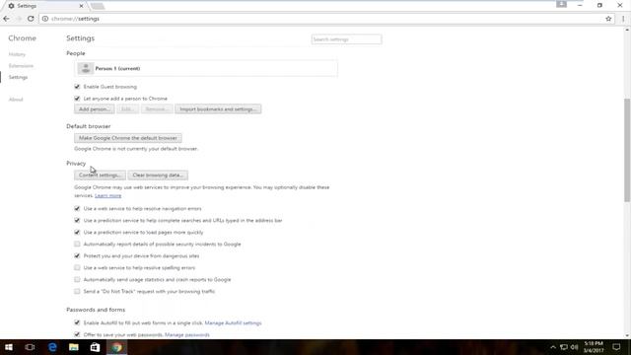Click the page vertical scrollbar thumb
The height and width of the screenshot is (355, 631).
[x=627, y=150]
